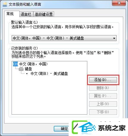The width and height of the screenshot is (128, 136).
Task: Select 中文(简体，中国) tree node
Action: click(x=34, y=64)
